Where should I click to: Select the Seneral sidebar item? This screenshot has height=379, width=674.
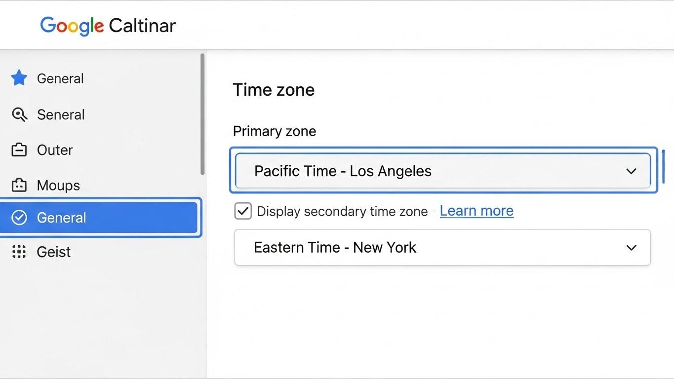[x=61, y=114]
